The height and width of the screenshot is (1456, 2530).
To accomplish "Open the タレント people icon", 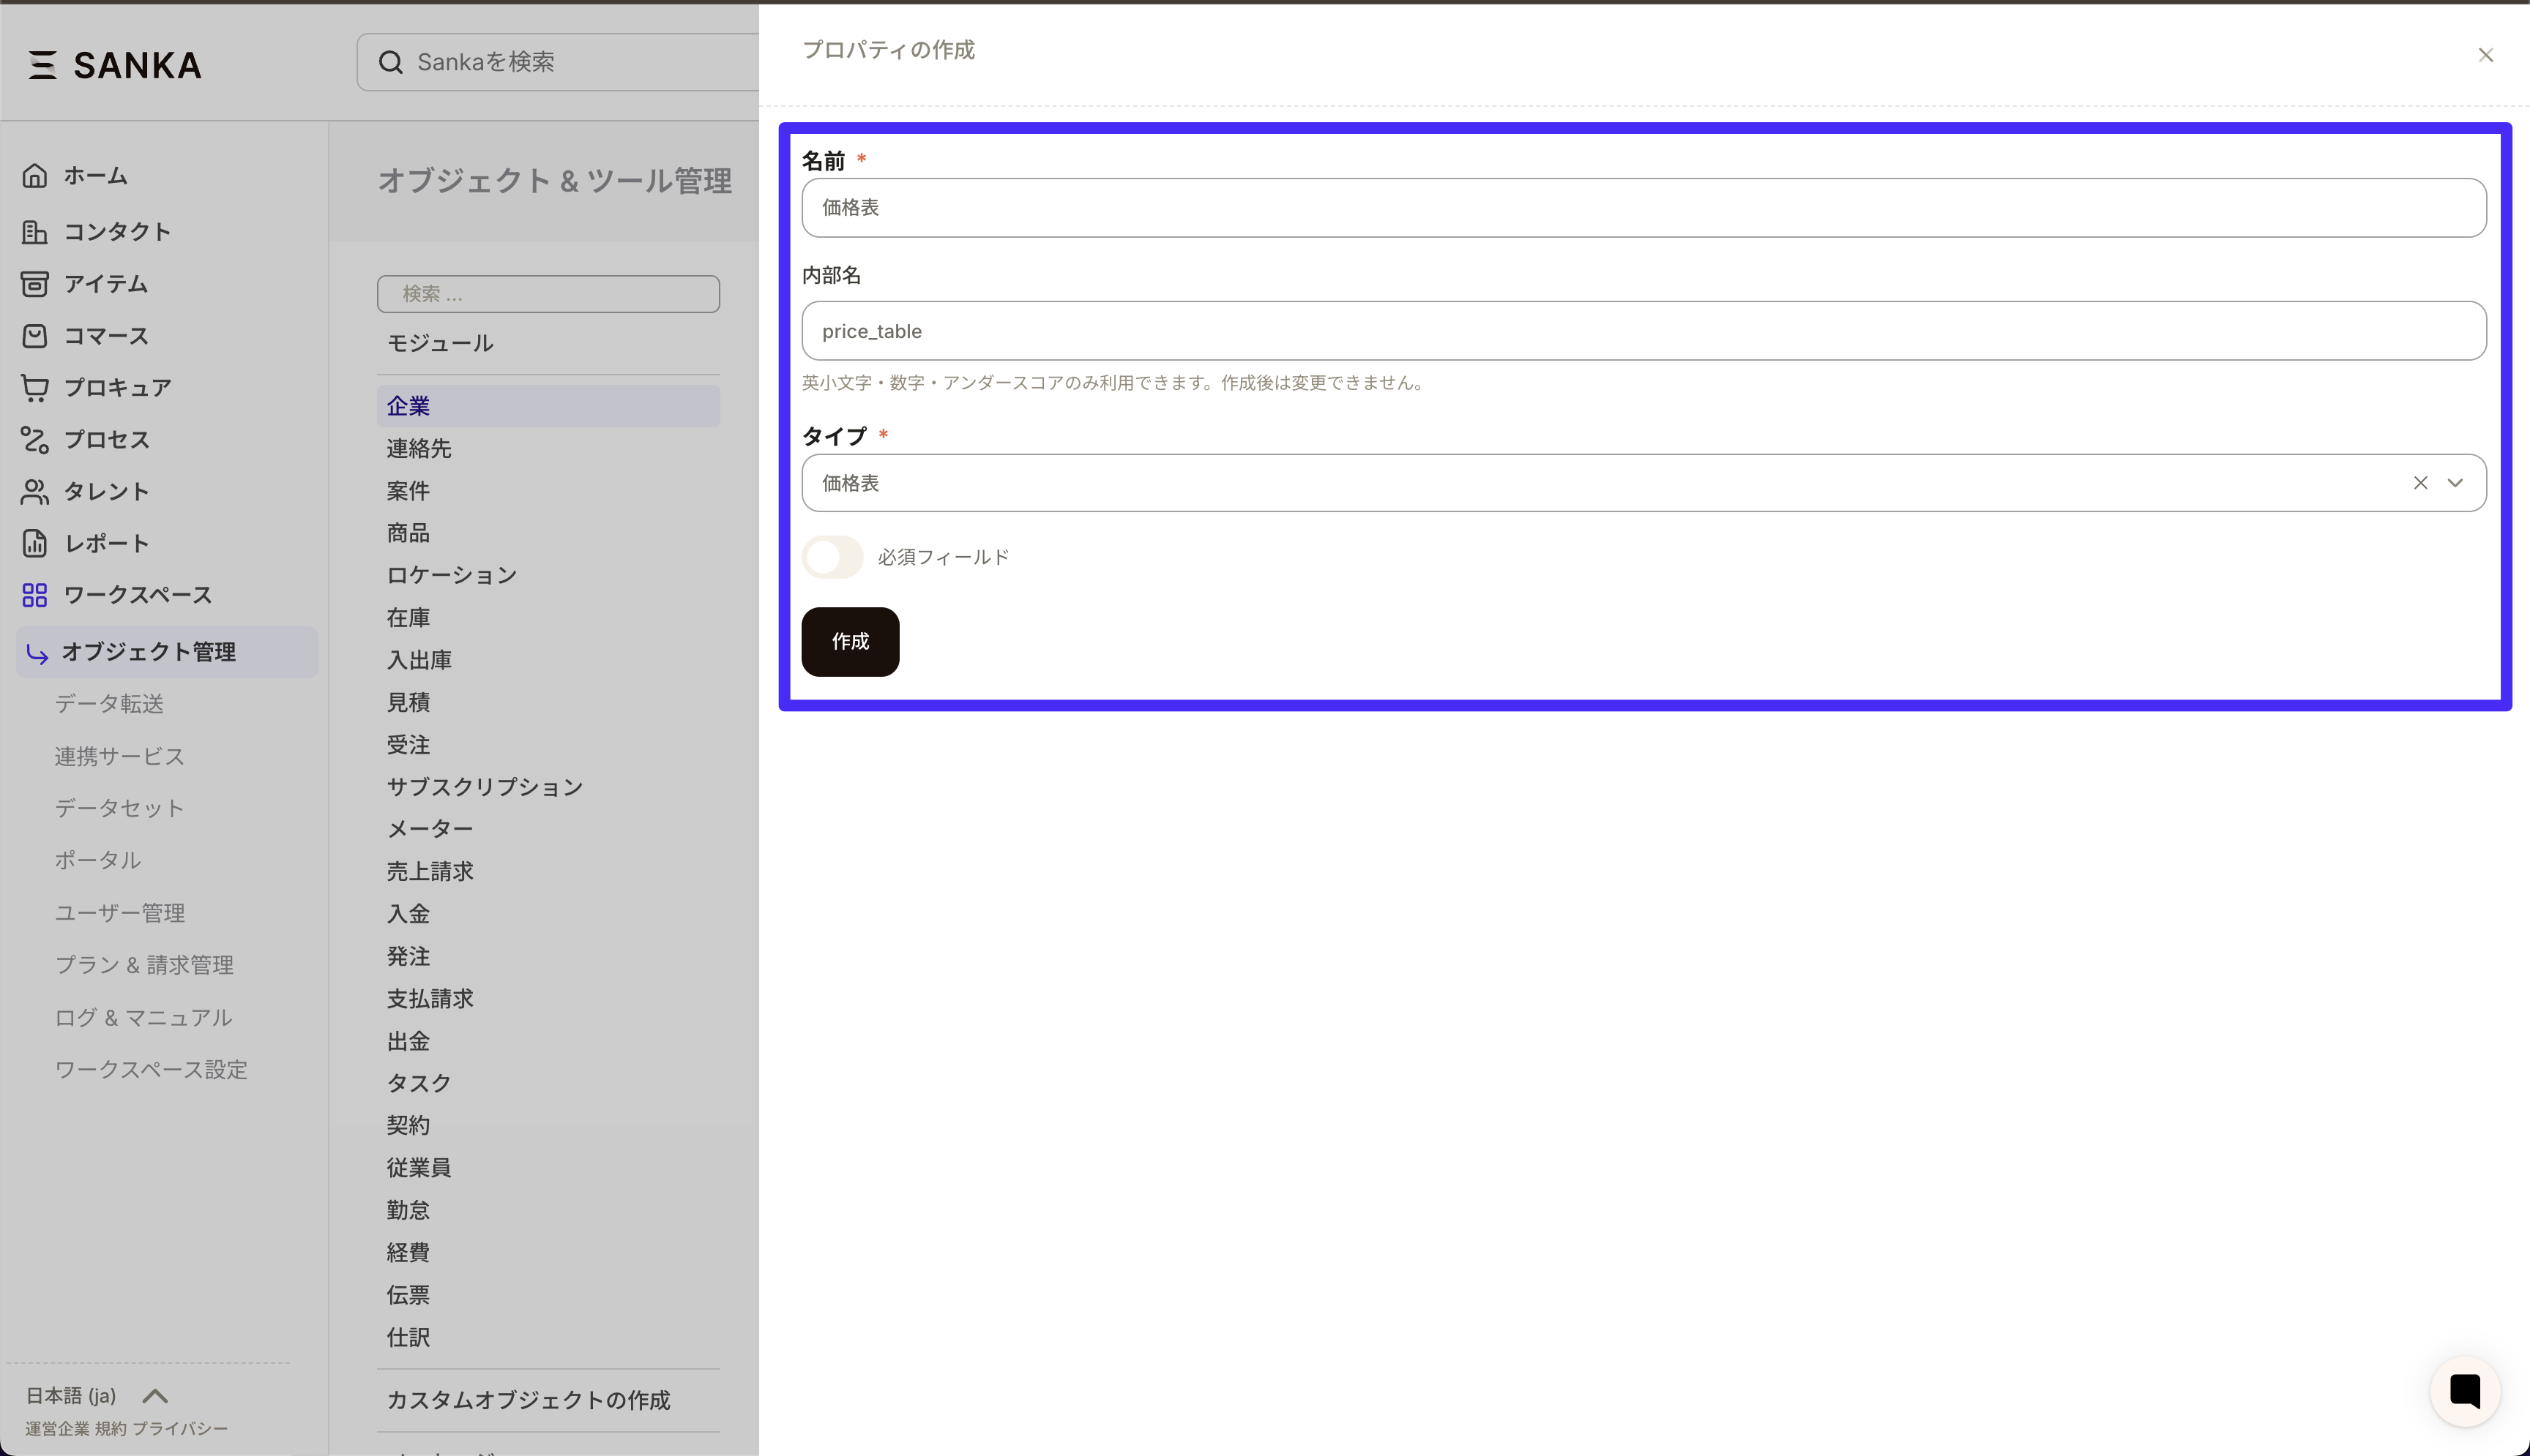I will click(x=34, y=491).
